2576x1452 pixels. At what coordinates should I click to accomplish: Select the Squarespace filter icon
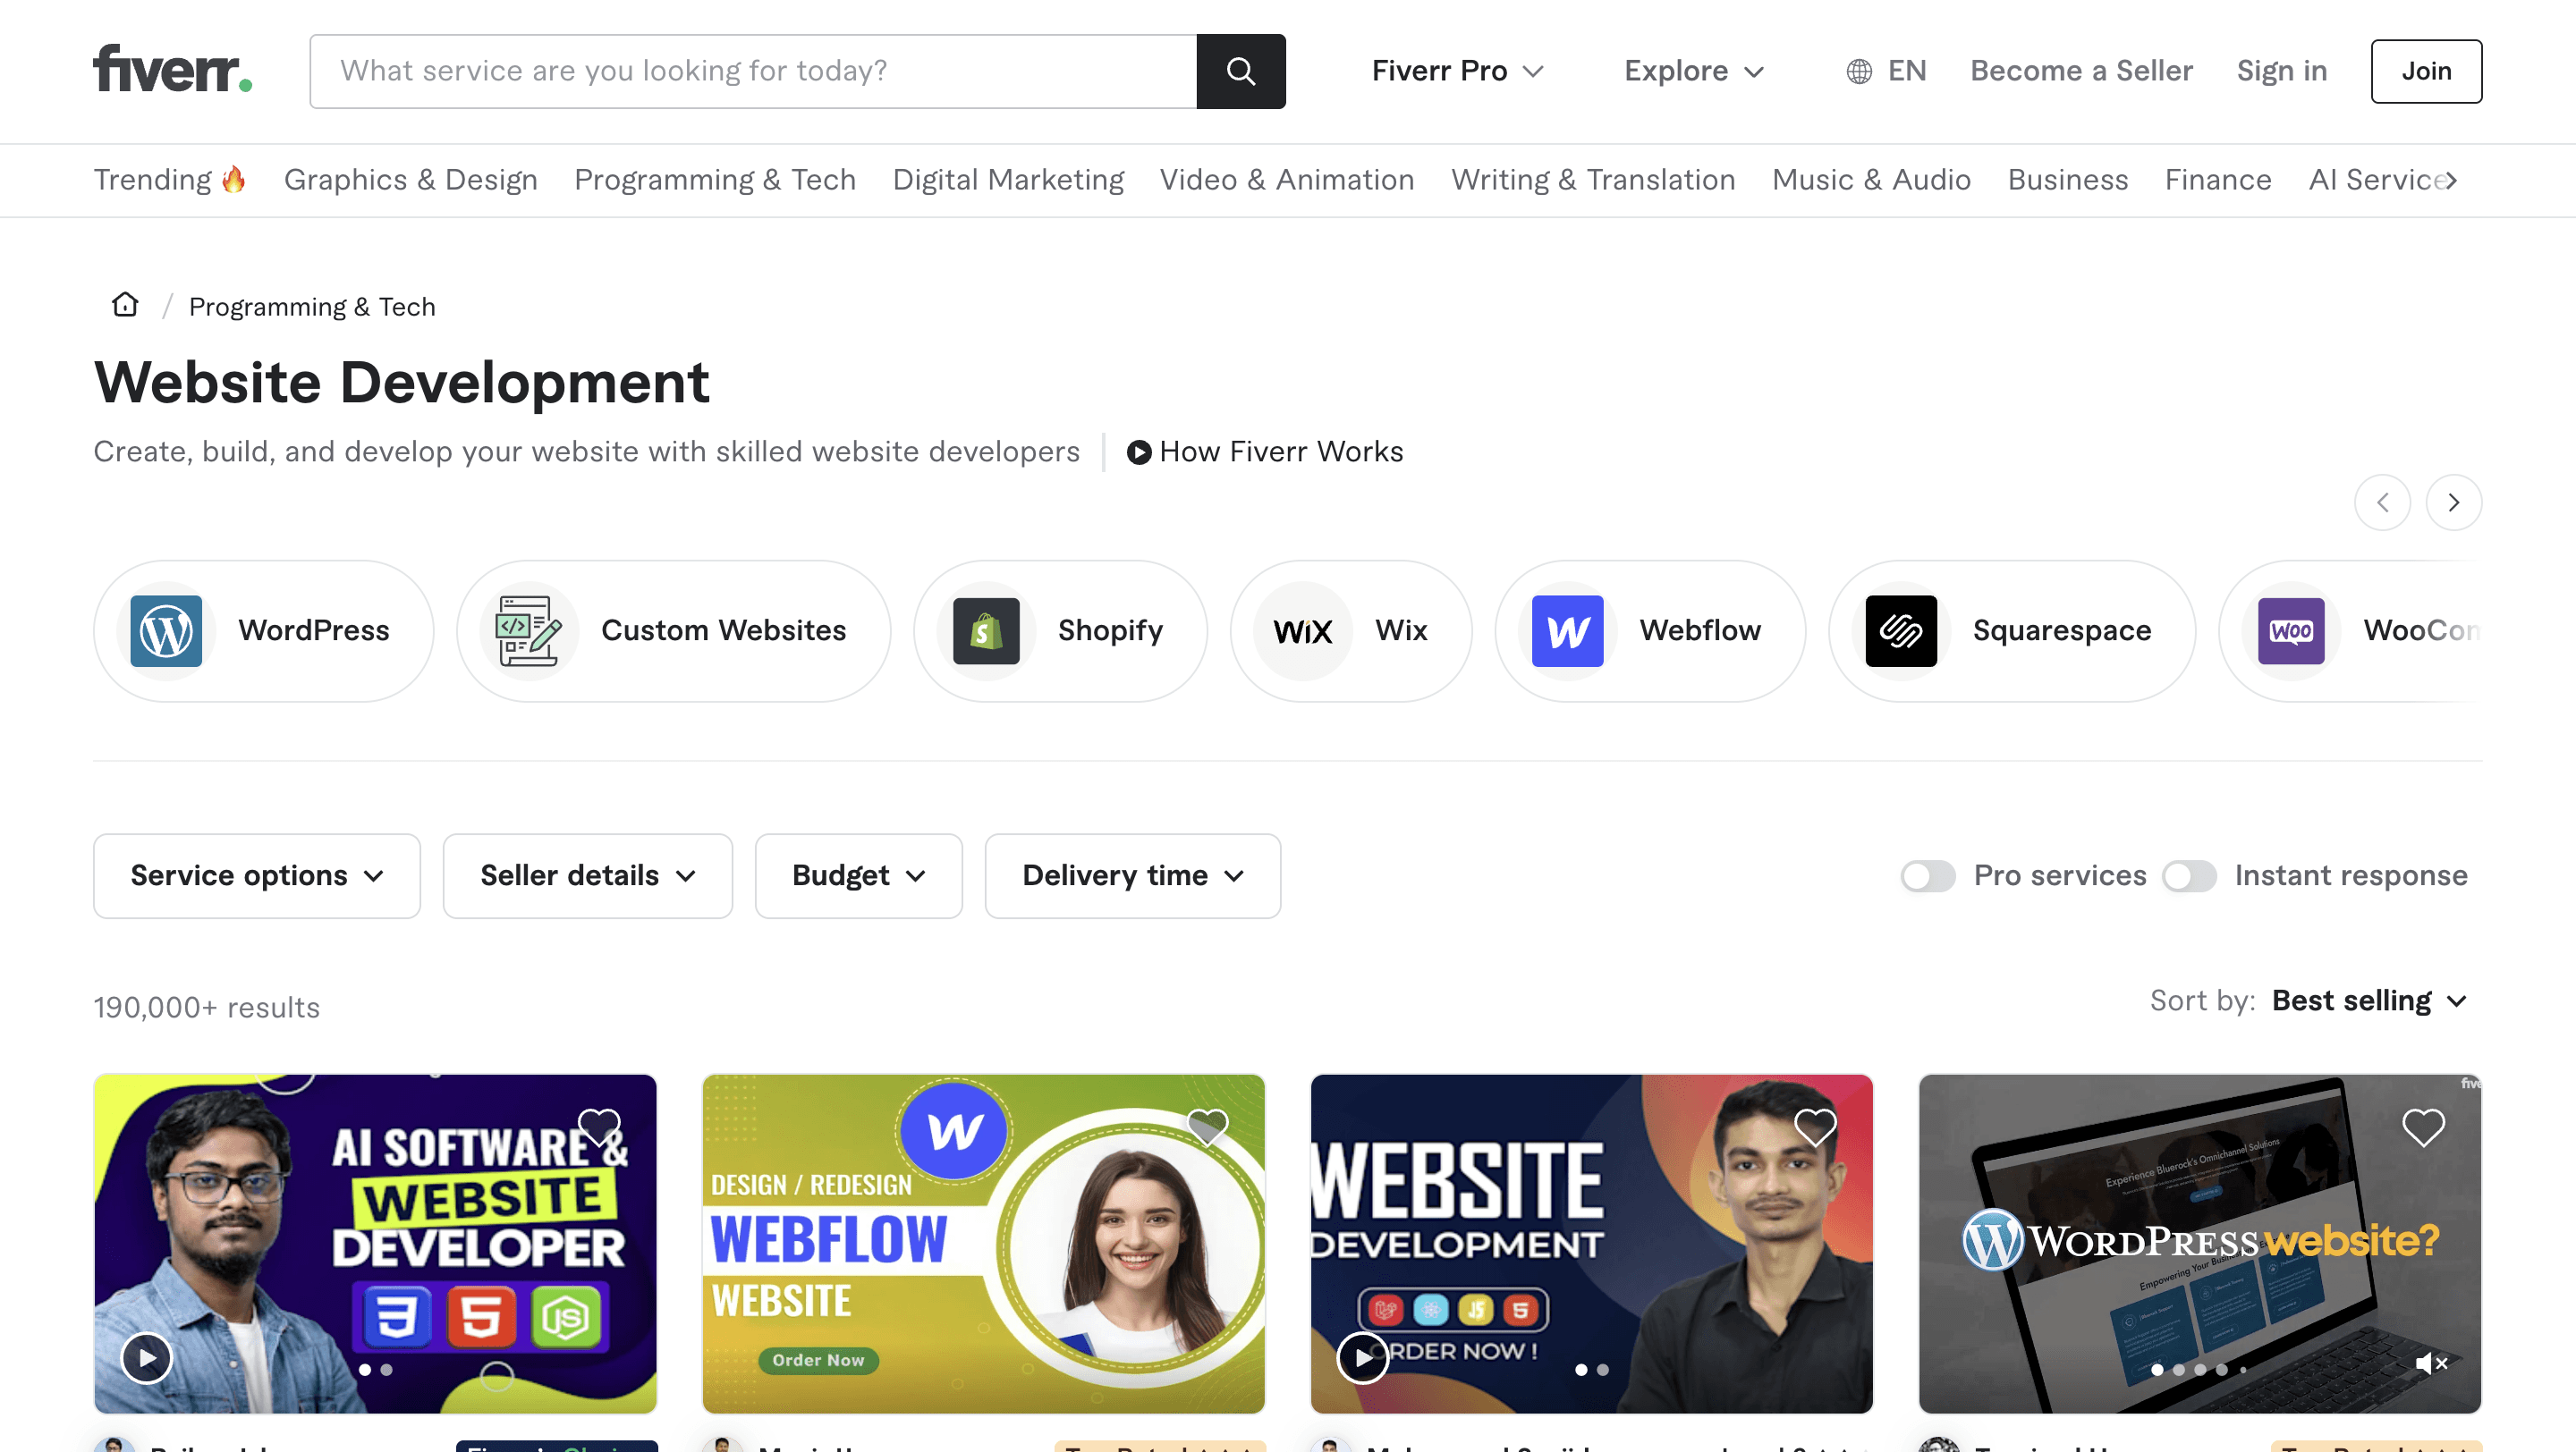coord(1901,630)
